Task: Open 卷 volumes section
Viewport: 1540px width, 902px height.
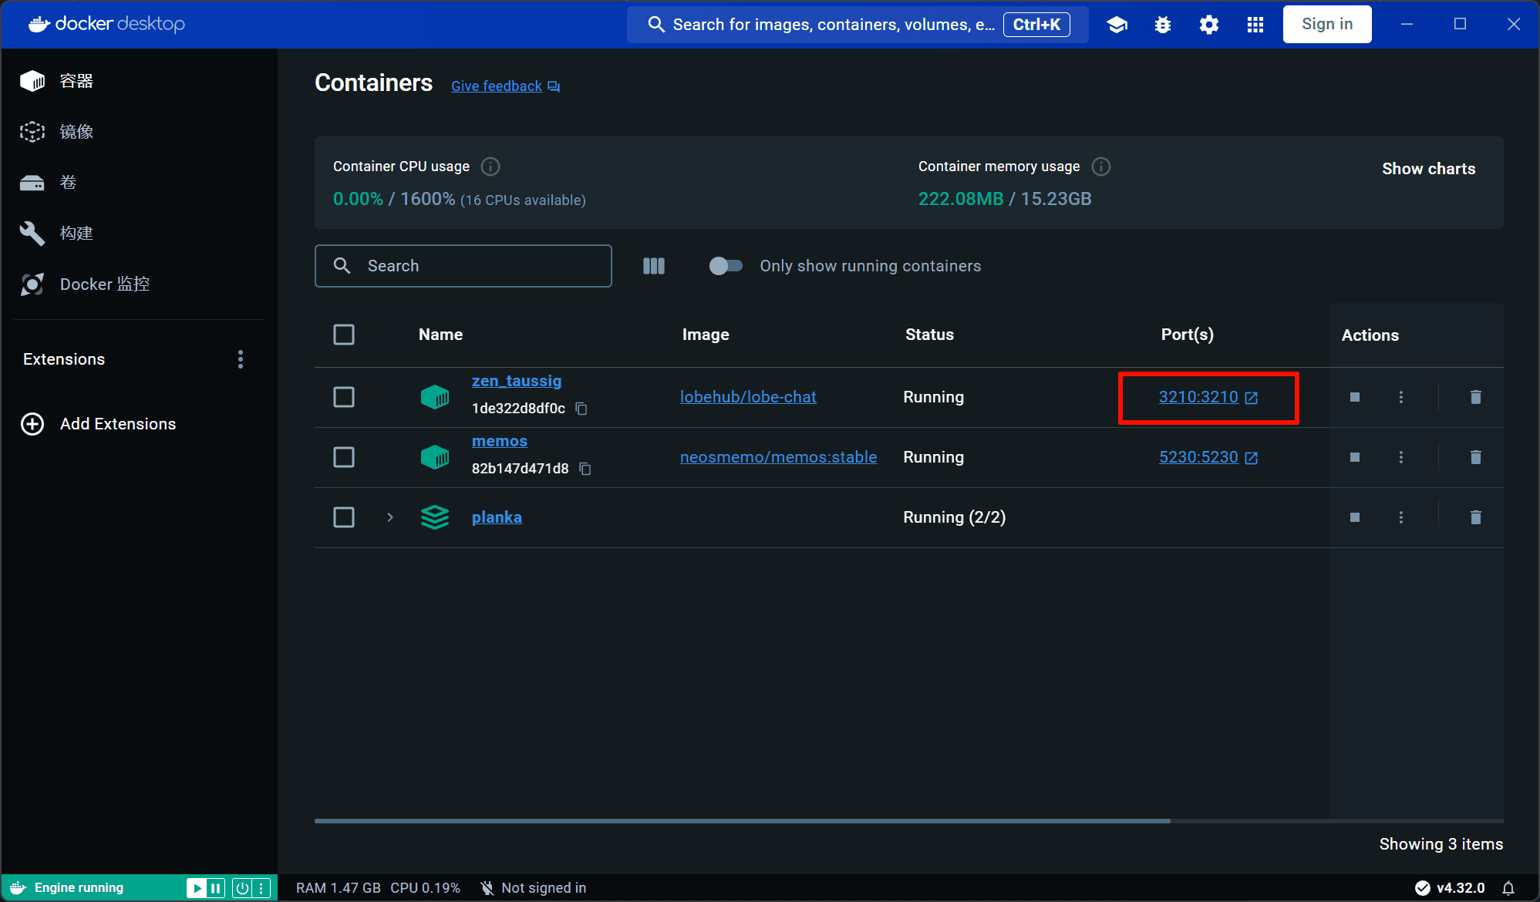Action: tap(68, 183)
